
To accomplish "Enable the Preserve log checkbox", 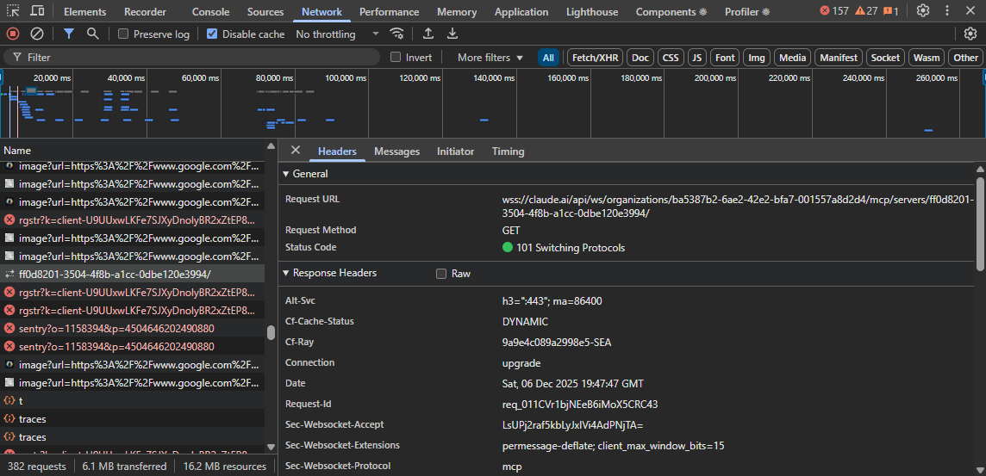I will pyautogui.click(x=123, y=34).
